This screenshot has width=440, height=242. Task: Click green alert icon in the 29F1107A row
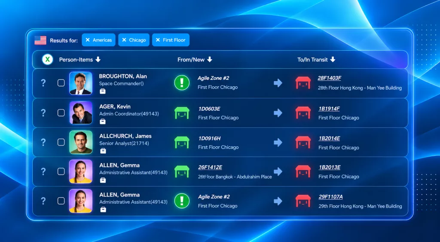click(x=182, y=201)
